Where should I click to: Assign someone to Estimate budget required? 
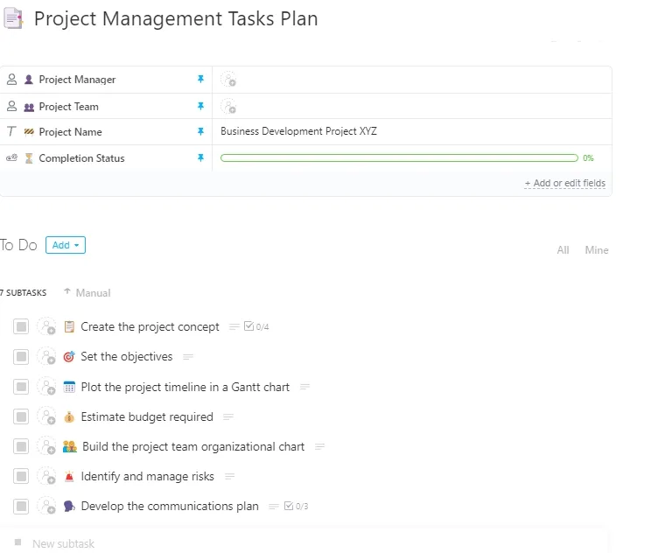(x=46, y=416)
